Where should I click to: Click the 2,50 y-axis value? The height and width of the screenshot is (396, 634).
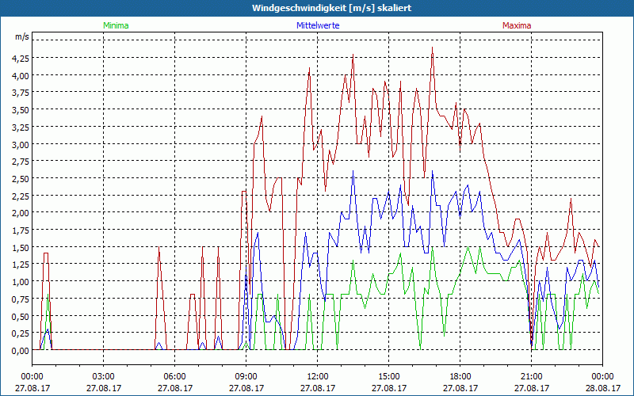[x=21, y=178]
